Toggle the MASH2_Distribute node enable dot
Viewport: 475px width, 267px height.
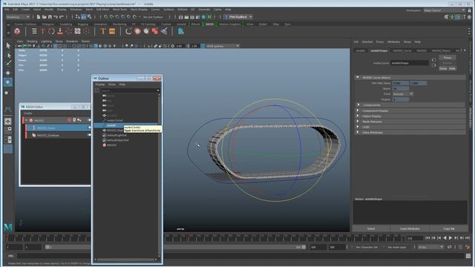click(89, 135)
